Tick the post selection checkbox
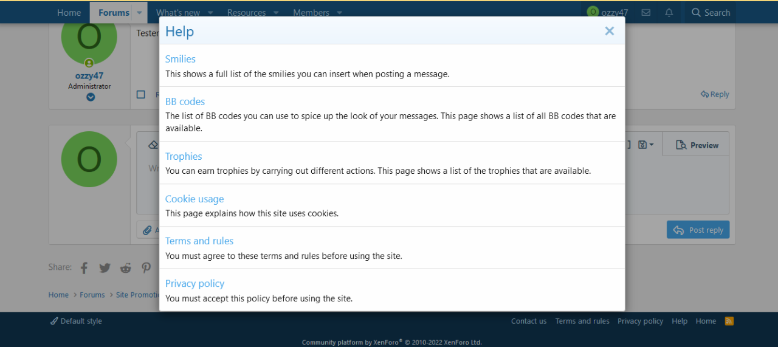This screenshot has height=347, width=778. pyautogui.click(x=141, y=94)
